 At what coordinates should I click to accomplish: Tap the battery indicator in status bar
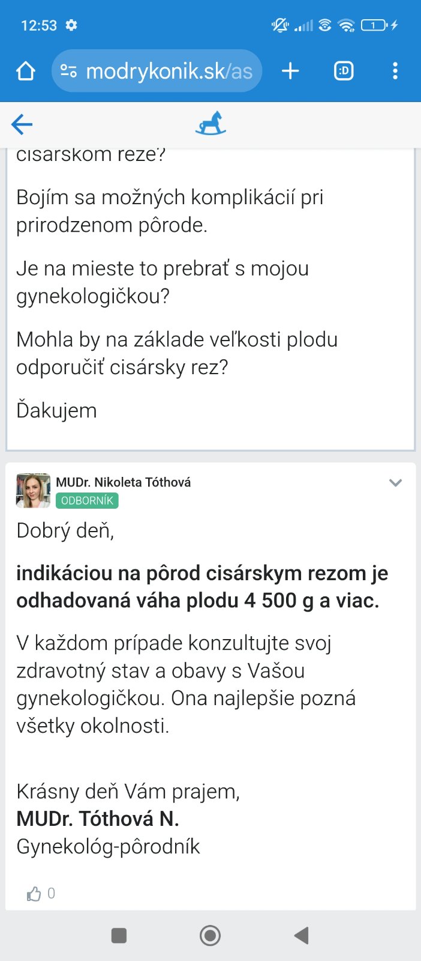coord(374,25)
